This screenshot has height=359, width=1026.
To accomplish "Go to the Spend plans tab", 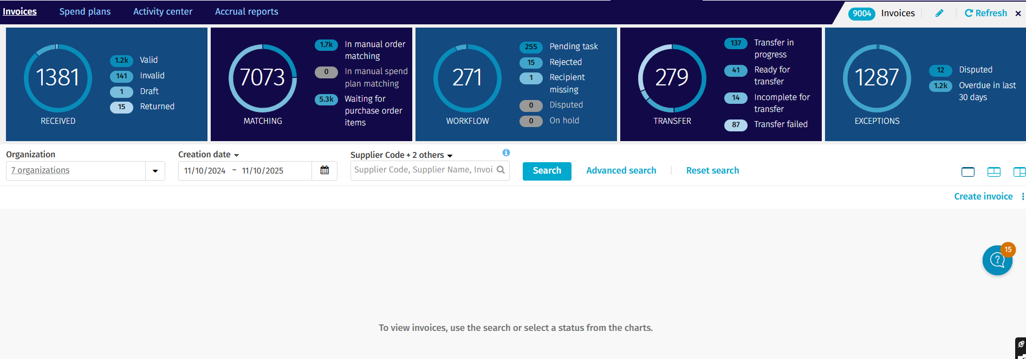I will coord(85,12).
